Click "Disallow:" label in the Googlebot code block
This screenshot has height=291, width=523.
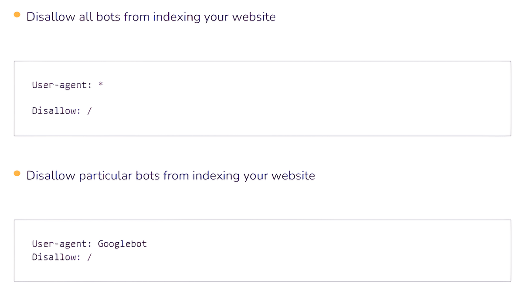(x=56, y=257)
